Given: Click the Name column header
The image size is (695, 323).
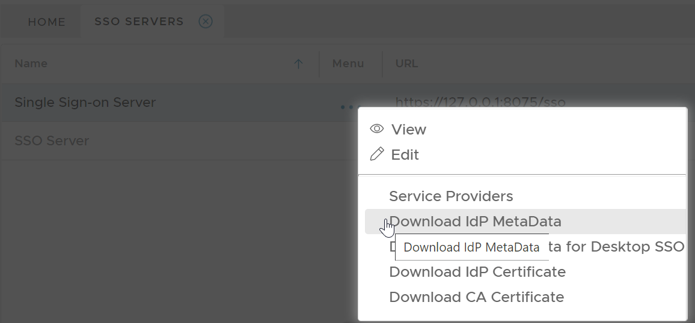Looking at the screenshot, I should pyautogui.click(x=31, y=64).
